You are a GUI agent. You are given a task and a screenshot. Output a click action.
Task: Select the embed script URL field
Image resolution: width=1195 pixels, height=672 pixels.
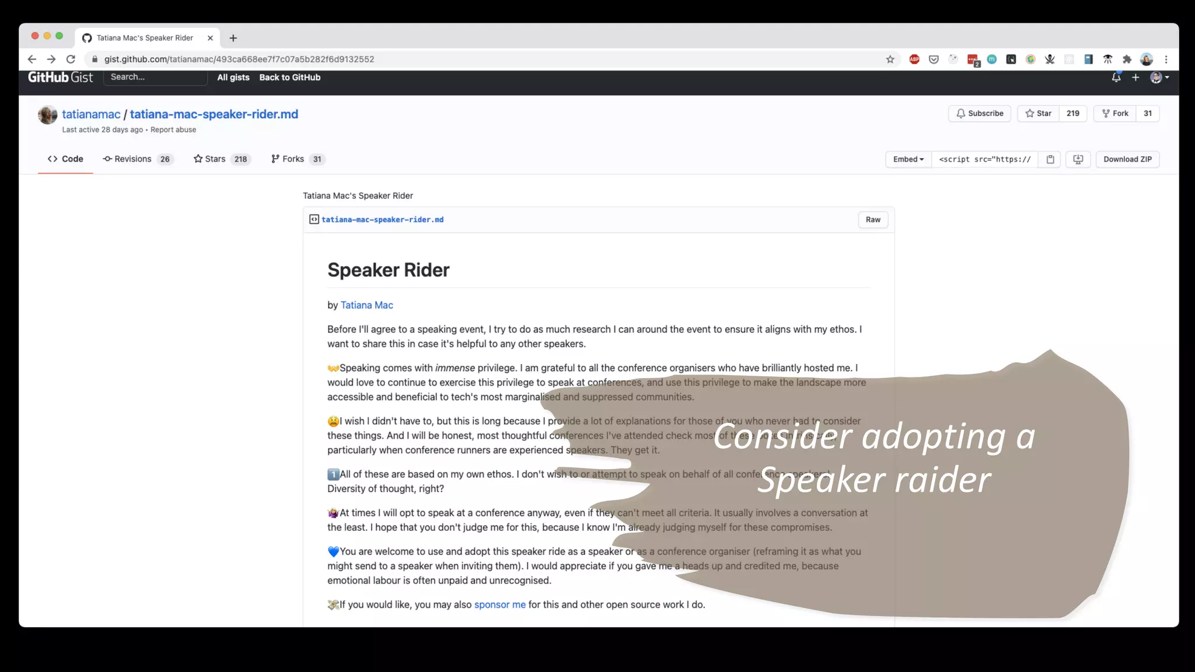pos(984,159)
